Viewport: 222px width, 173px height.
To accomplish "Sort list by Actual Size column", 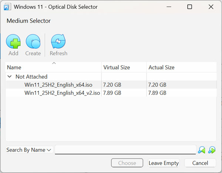I will pyautogui.click(x=182, y=67).
